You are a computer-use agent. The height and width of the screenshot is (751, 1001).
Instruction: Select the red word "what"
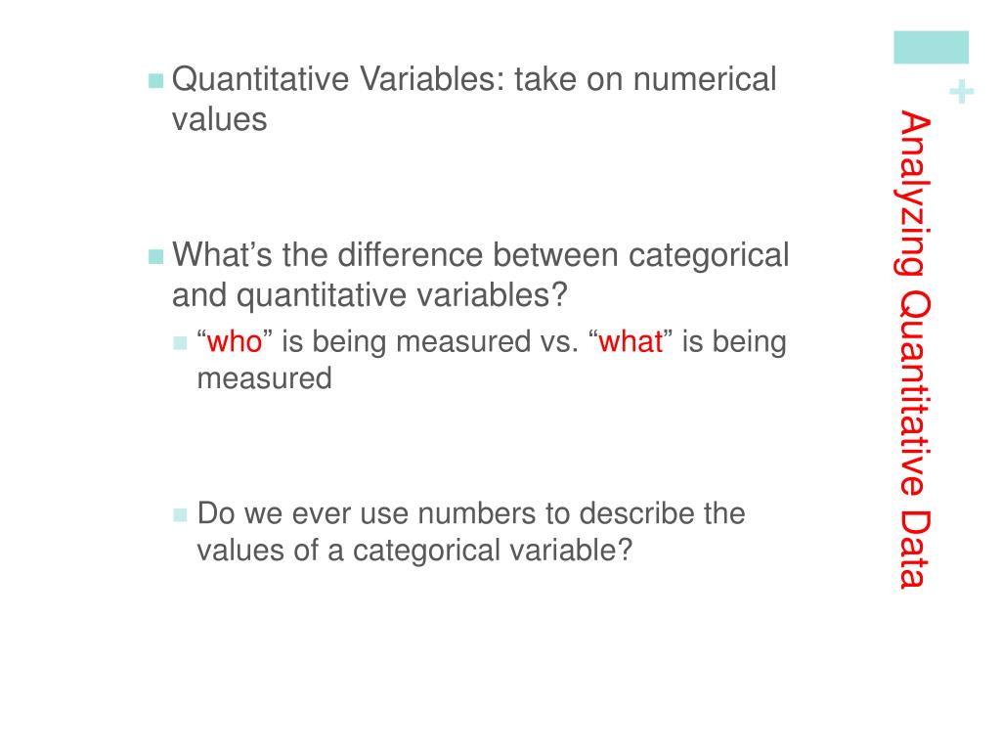631,341
